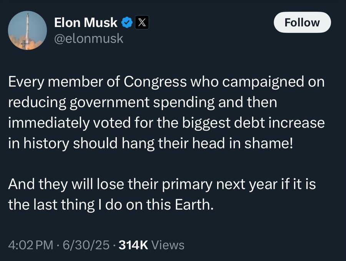Follow the Elon Musk account
Screen dimensions: 346x261
point(302,23)
